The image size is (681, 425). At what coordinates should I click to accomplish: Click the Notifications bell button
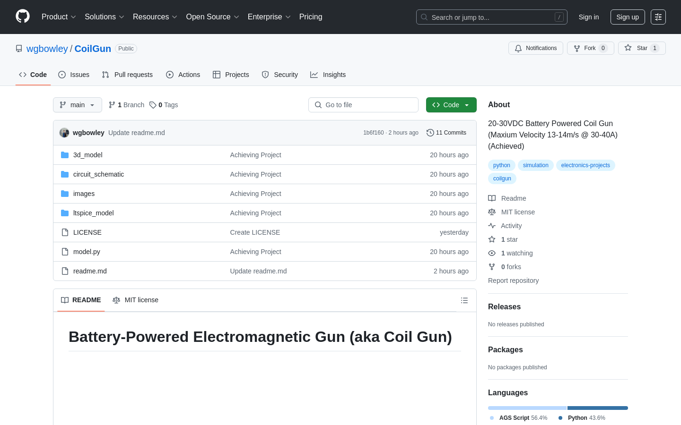[x=536, y=48]
